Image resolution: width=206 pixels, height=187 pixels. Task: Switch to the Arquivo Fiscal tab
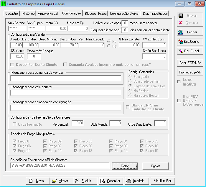(x=47, y=14)
